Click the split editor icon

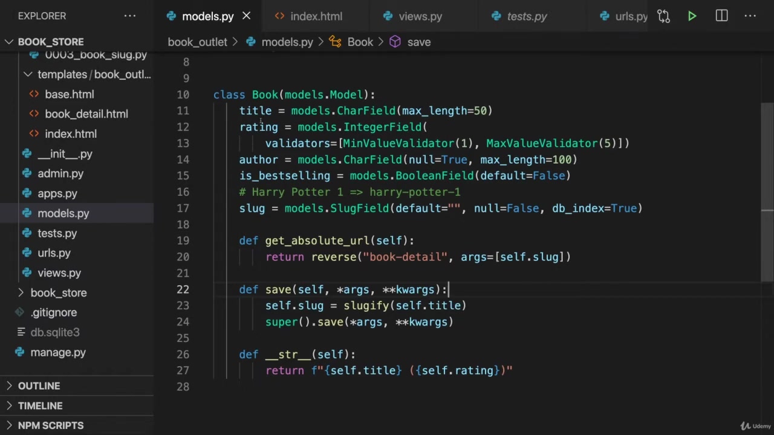click(x=721, y=16)
